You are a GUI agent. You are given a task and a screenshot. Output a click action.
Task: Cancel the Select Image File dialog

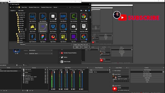86,47
